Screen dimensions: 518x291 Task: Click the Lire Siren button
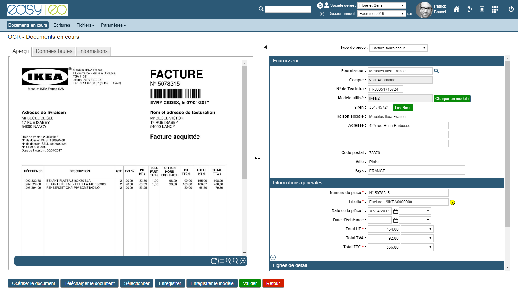pos(403,108)
